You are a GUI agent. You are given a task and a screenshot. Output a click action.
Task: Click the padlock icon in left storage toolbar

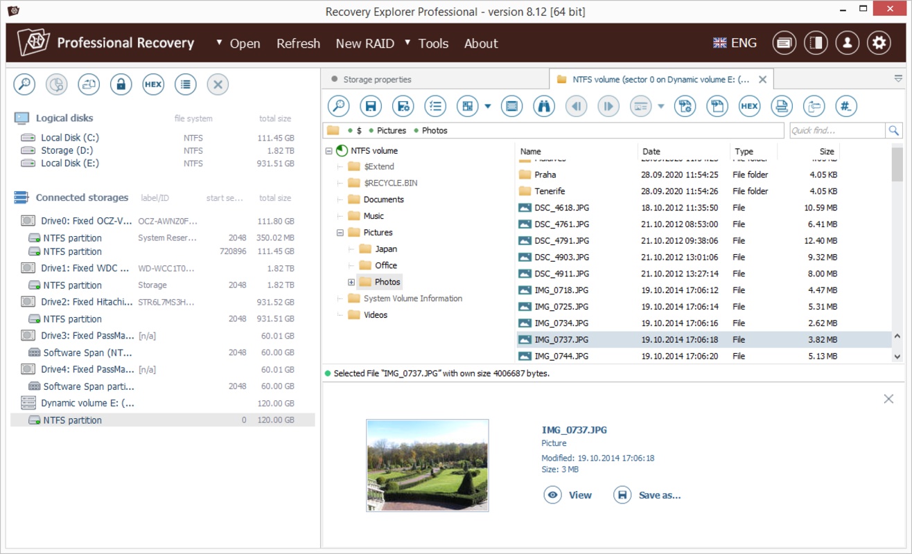tap(121, 84)
